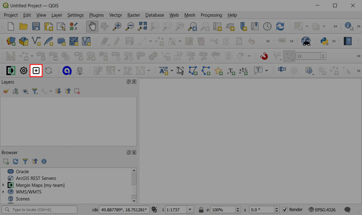Remove layer/group icon in Layers panel
The width and height of the screenshot is (362, 215).
point(77,91)
